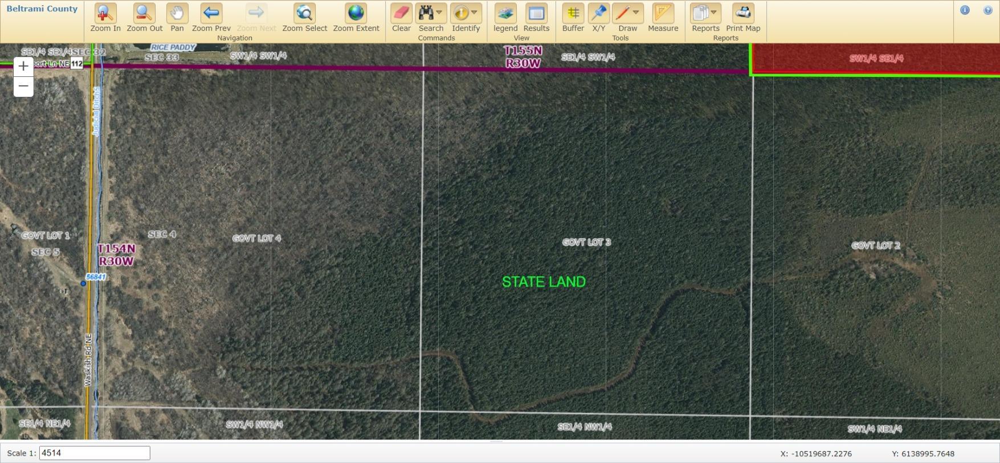
Task: Click the blue point marker near 56841
Action: click(83, 283)
